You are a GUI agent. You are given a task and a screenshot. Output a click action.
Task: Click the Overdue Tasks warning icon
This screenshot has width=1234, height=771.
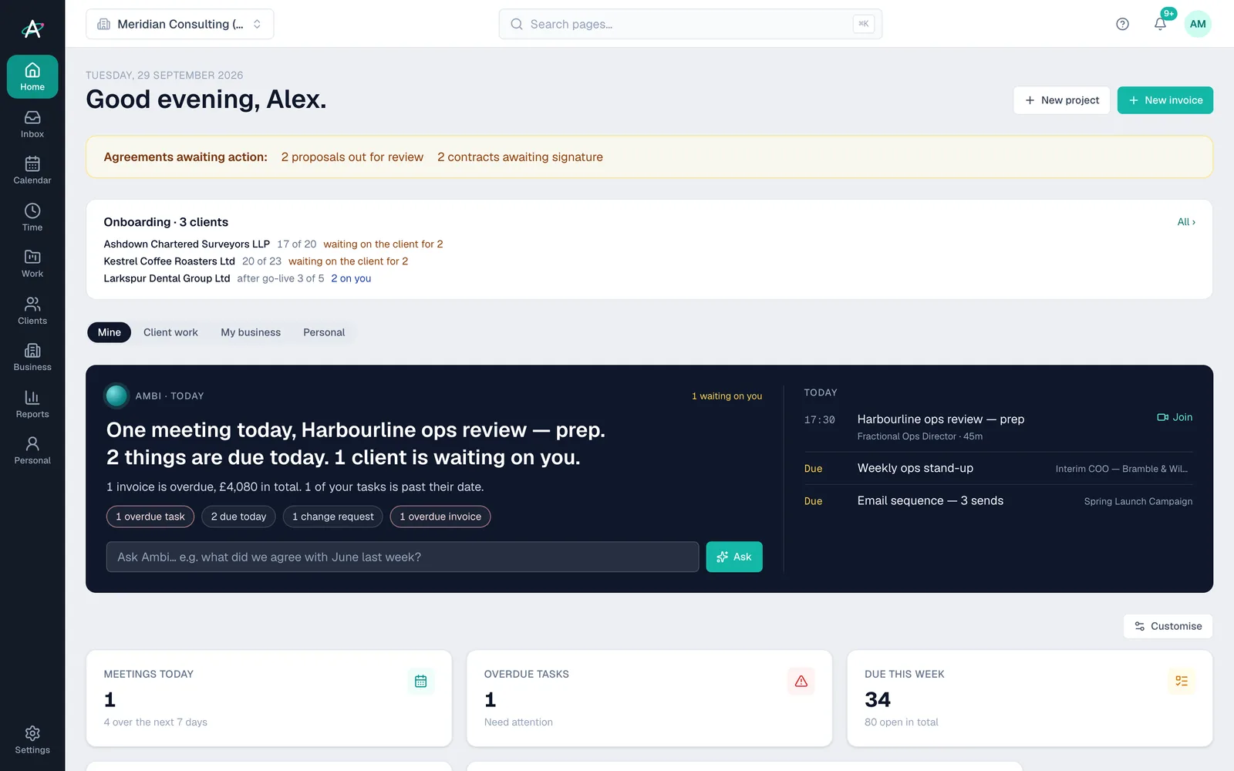coord(801,681)
